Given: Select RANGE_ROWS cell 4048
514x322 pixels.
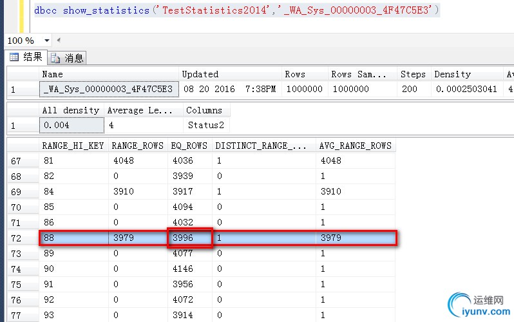Looking at the screenshot, I should 138,160.
